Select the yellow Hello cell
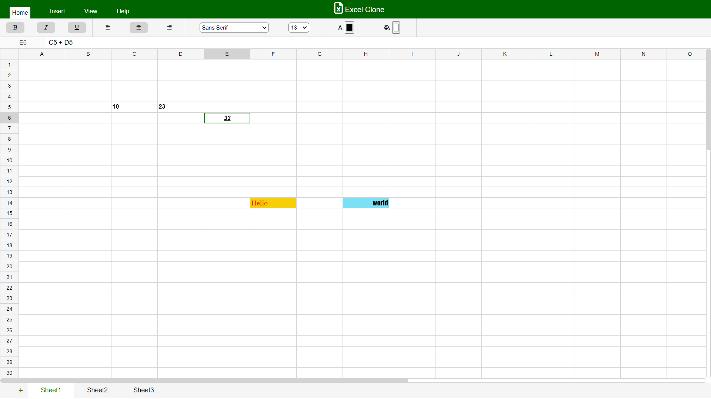The height and width of the screenshot is (399, 711). pyautogui.click(x=273, y=203)
